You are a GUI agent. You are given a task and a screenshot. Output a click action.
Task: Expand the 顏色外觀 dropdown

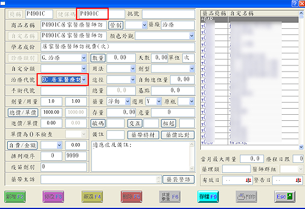(x=192, y=36)
